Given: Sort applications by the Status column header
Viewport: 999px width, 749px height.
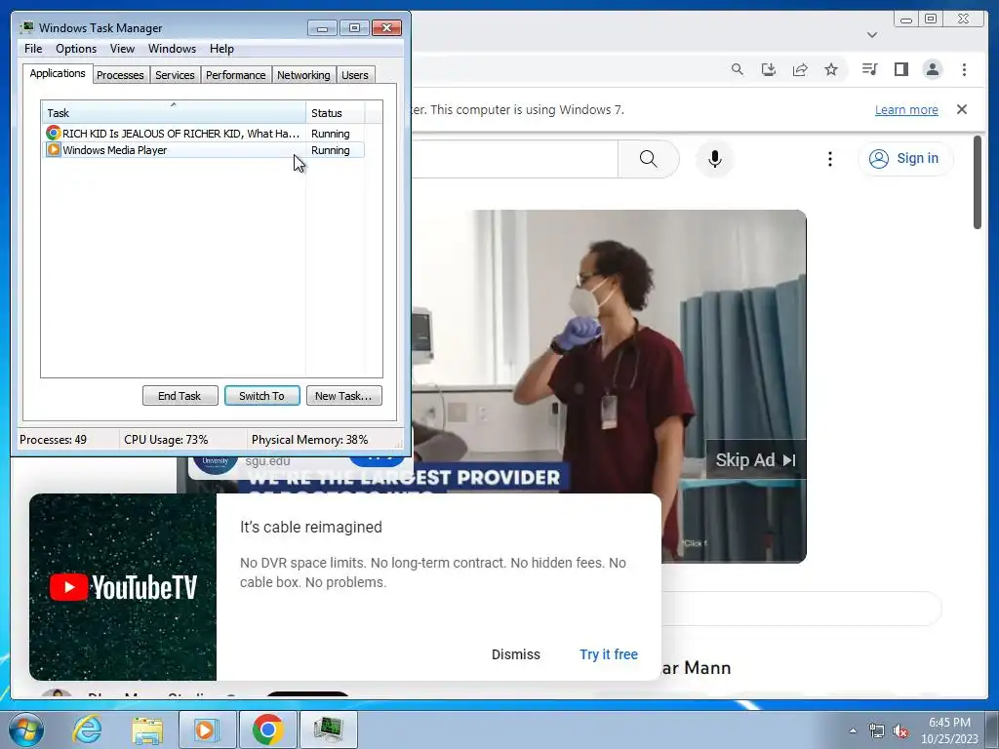Looking at the screenshot, I should (336, 113).
